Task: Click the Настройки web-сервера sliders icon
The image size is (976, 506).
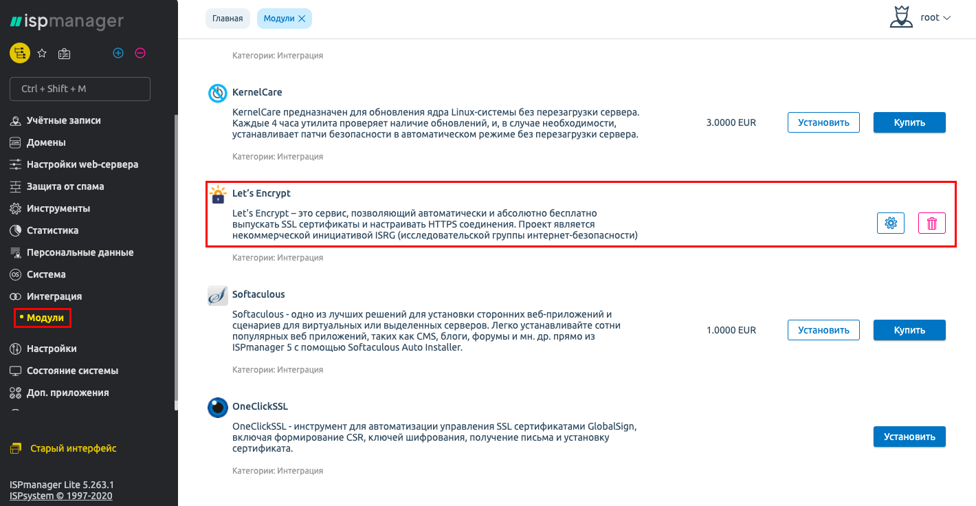Action: coord(15,164)
